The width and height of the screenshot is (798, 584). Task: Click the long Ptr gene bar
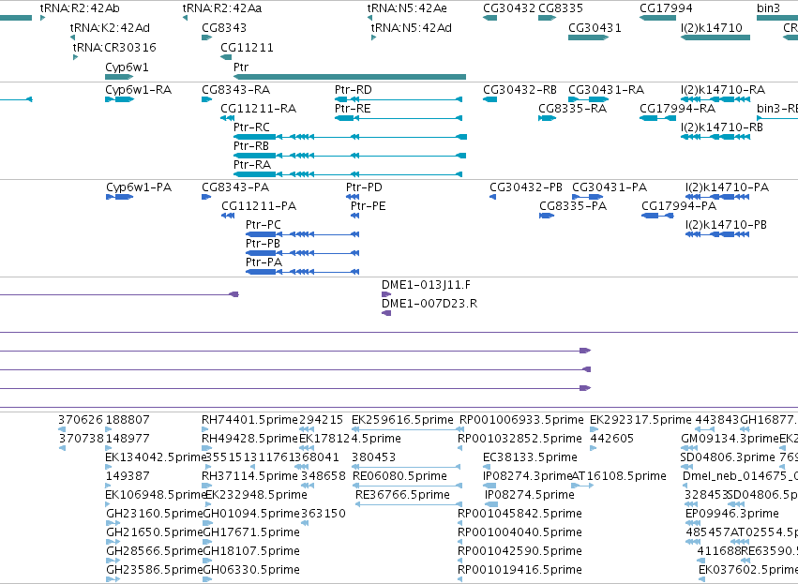click(350, 77)
